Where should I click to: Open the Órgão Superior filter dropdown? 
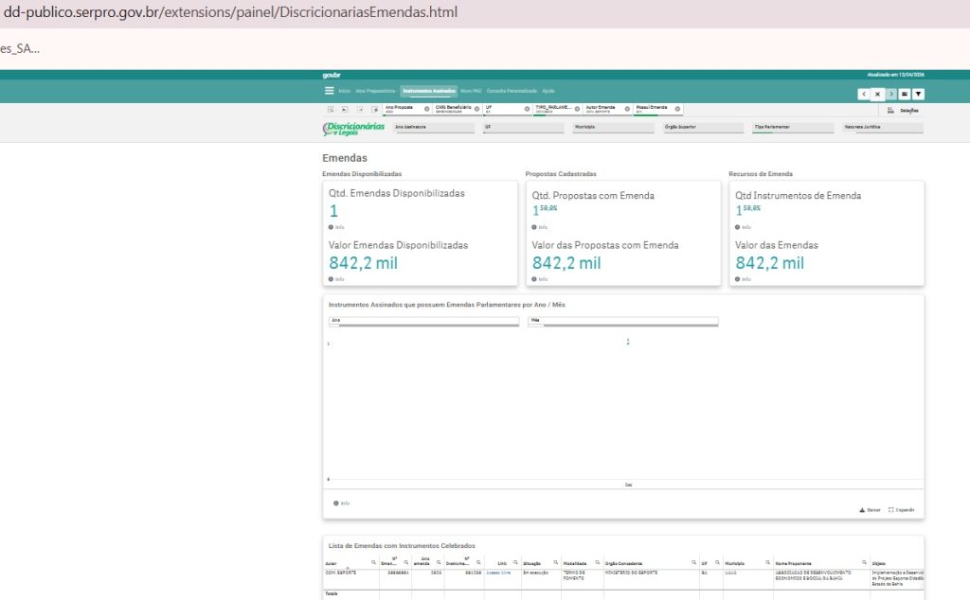click(704, 126)
